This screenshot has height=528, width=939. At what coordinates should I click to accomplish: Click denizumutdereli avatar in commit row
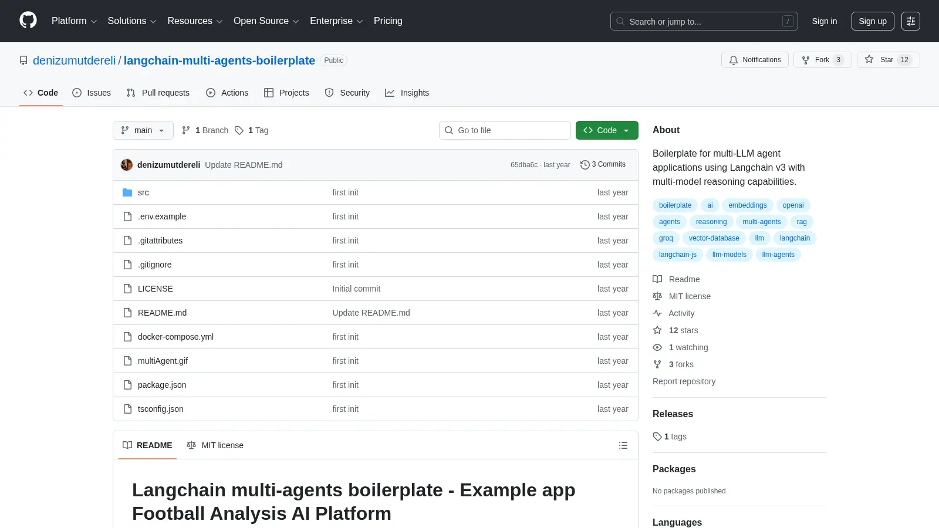pos(127,165)
